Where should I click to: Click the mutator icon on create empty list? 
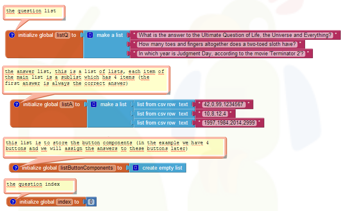136,168
